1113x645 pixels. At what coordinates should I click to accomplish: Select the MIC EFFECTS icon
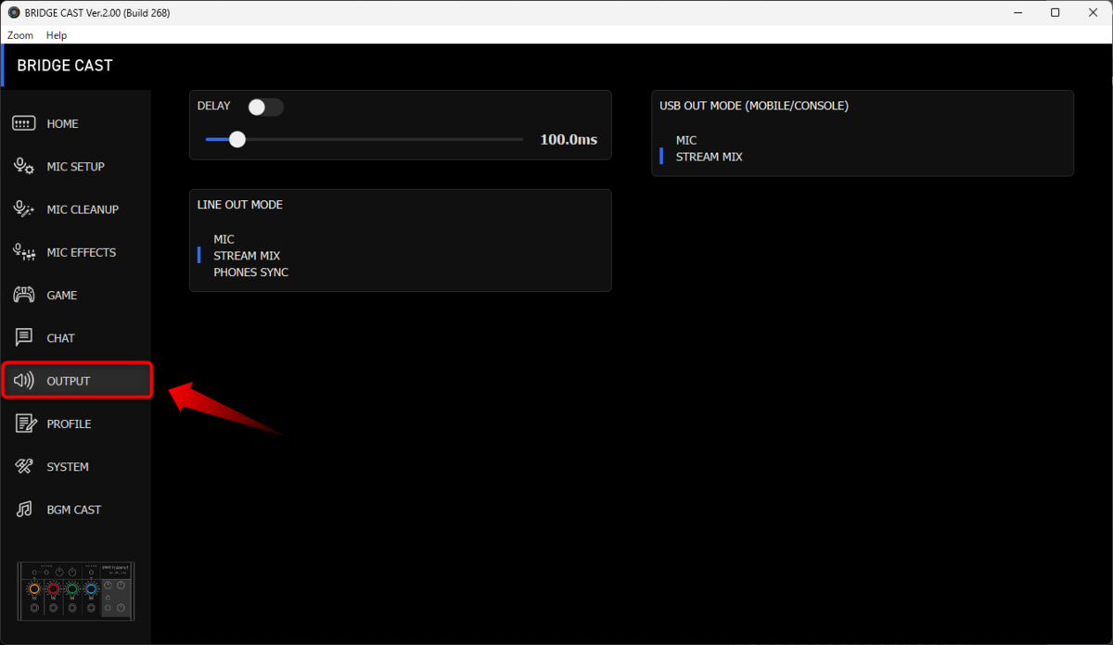pyautogui.click(x=24, y=252)
